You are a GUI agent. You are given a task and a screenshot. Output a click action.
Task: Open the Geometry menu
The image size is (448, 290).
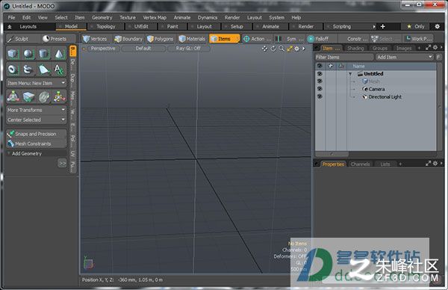[102, 17]
